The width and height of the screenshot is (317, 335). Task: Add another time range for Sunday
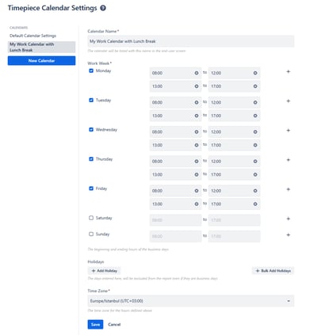click(288, 234)
